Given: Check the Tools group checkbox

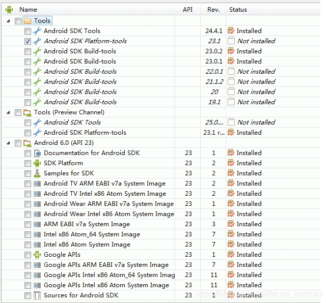Looking at the screenshot, I should (18, 21).
